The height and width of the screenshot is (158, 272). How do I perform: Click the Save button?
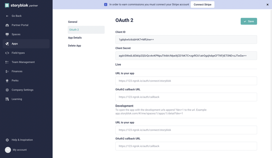tap(249, 21)
